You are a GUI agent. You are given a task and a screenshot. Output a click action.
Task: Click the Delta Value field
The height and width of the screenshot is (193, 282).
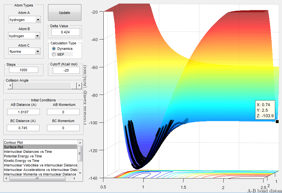65,32
